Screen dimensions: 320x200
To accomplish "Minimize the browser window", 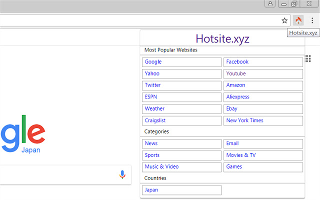I will tap(283, 4).
